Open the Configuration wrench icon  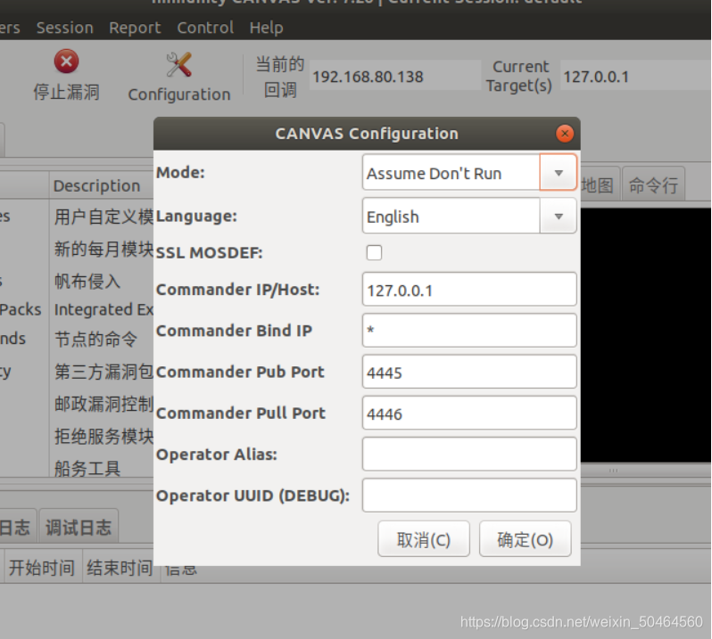pos(179,65)
